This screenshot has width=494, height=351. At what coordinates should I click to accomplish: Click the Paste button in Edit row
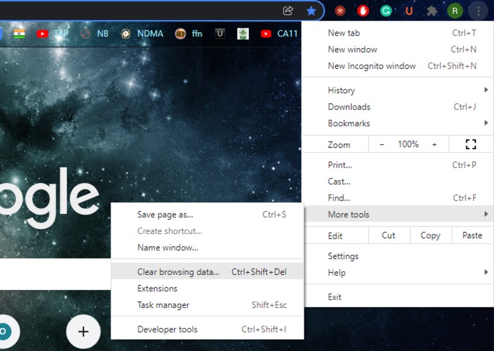click(x=472, y=236)
